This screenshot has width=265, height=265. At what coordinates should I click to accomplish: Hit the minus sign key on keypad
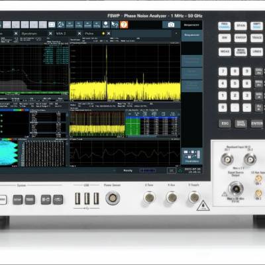tap(246, 107)
